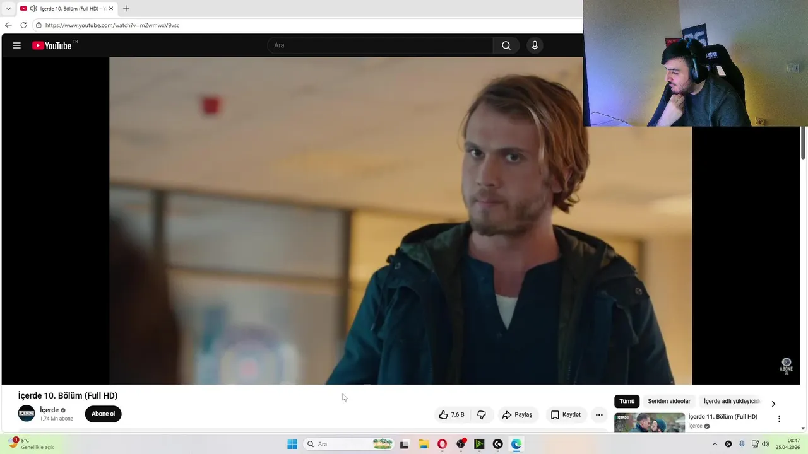Open the İçerde channel name link

click(x=49, y=410)
